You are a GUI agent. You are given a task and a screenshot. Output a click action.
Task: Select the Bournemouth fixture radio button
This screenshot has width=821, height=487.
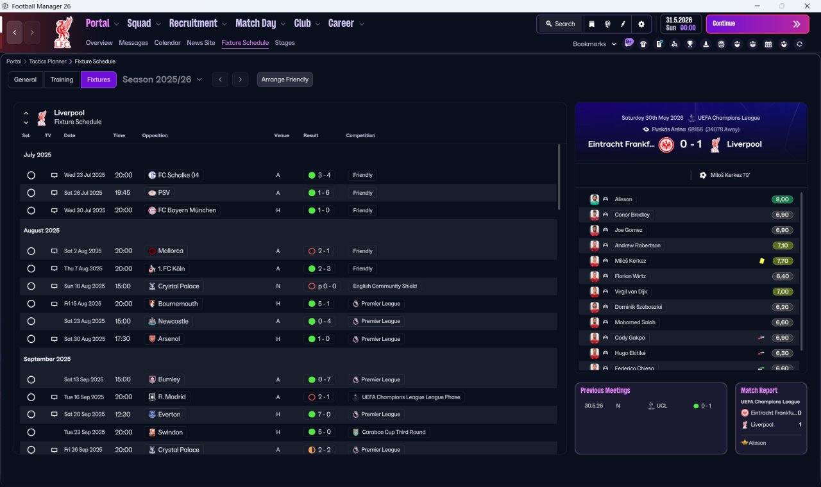pos(31,304)
